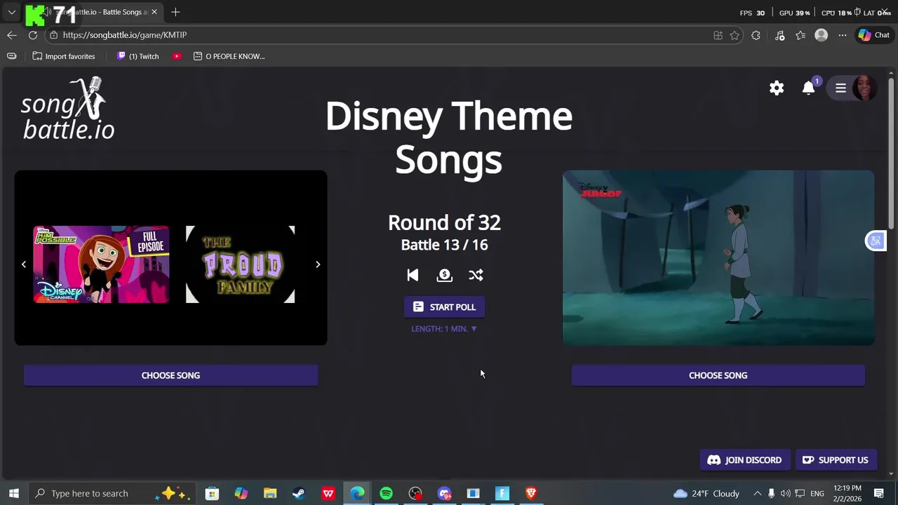
Task: Open Brave browser from taskbar
Action: [531, 493]
